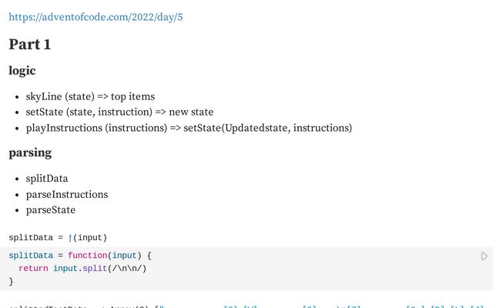
Task: Run the splitData cell with play icon
Action: point(485,256)
